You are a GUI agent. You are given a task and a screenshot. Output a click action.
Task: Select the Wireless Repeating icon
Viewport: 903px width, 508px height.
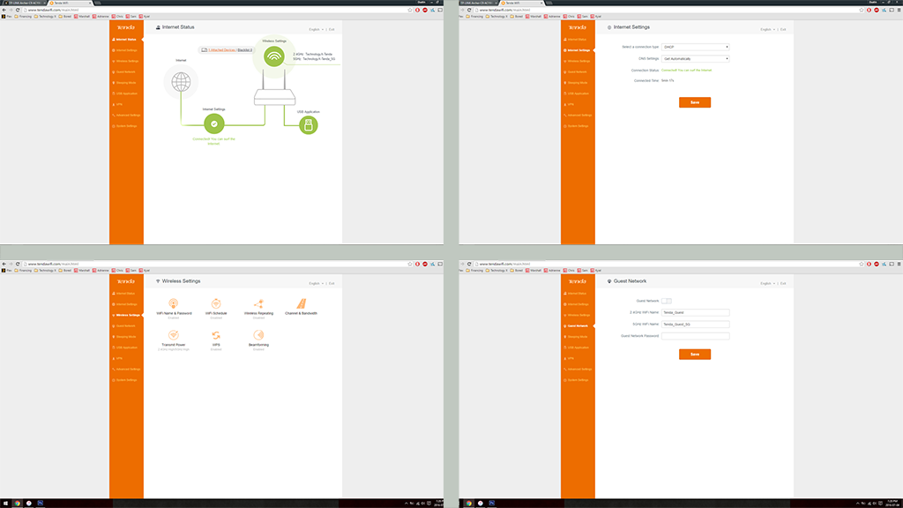pos(258,303)
